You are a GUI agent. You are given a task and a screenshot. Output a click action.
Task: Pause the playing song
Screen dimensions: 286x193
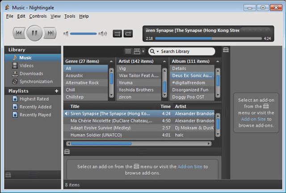tap(34, 33)
